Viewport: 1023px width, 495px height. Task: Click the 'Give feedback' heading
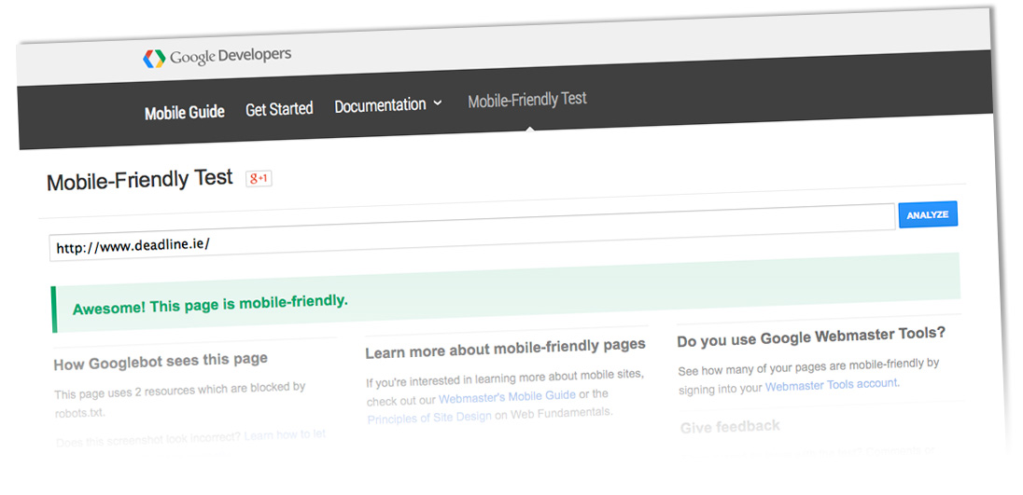coord(730,427)
